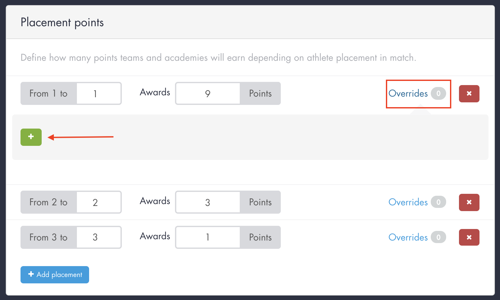The width and height of the screenshot is (500, 300).
Task: Remove the 'From 2 to' placement row
Action: (469, 202)
